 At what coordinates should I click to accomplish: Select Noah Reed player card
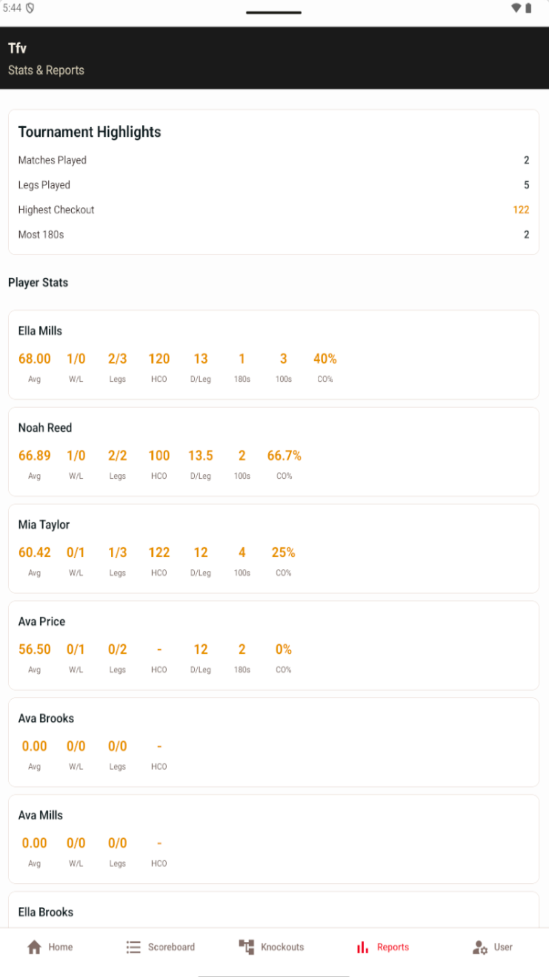[273, 451]
